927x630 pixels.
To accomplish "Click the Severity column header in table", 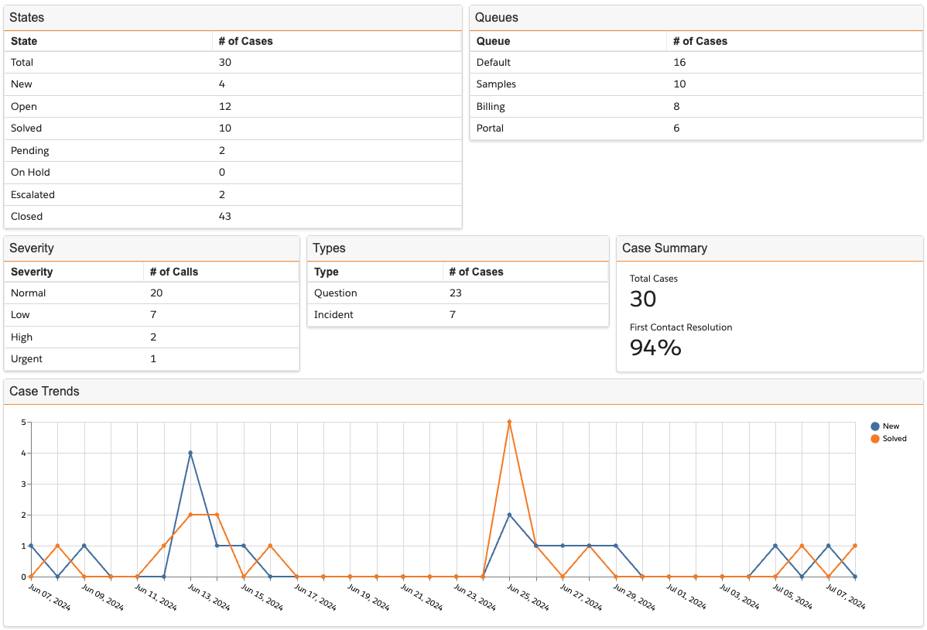I will 32,272.
